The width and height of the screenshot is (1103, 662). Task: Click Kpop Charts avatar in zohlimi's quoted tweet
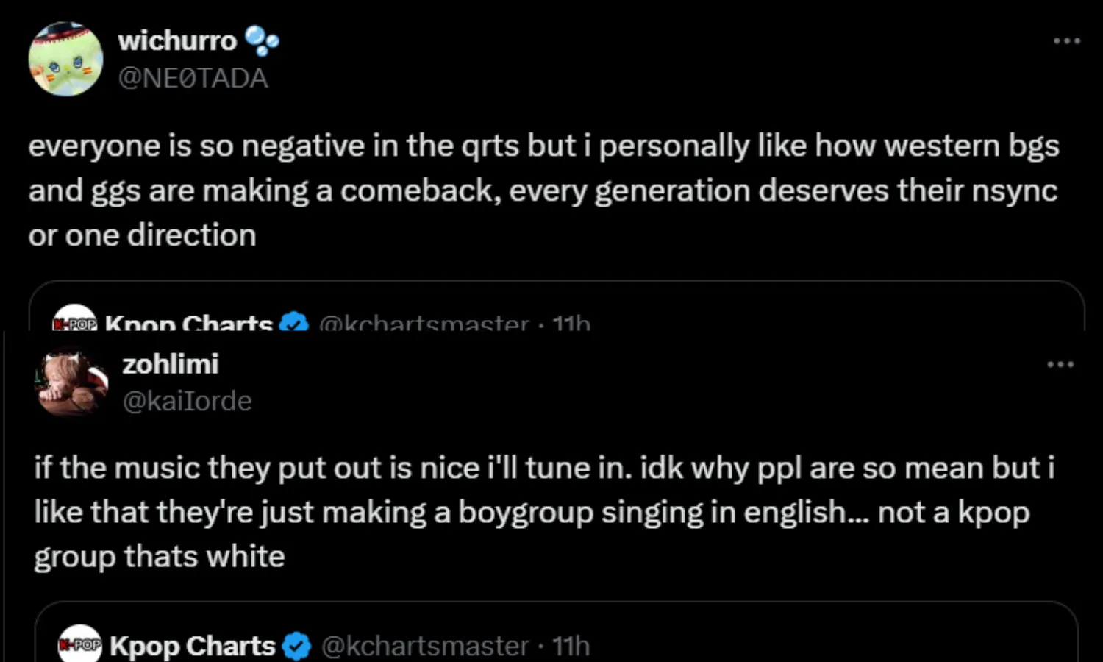click(79, 644)
